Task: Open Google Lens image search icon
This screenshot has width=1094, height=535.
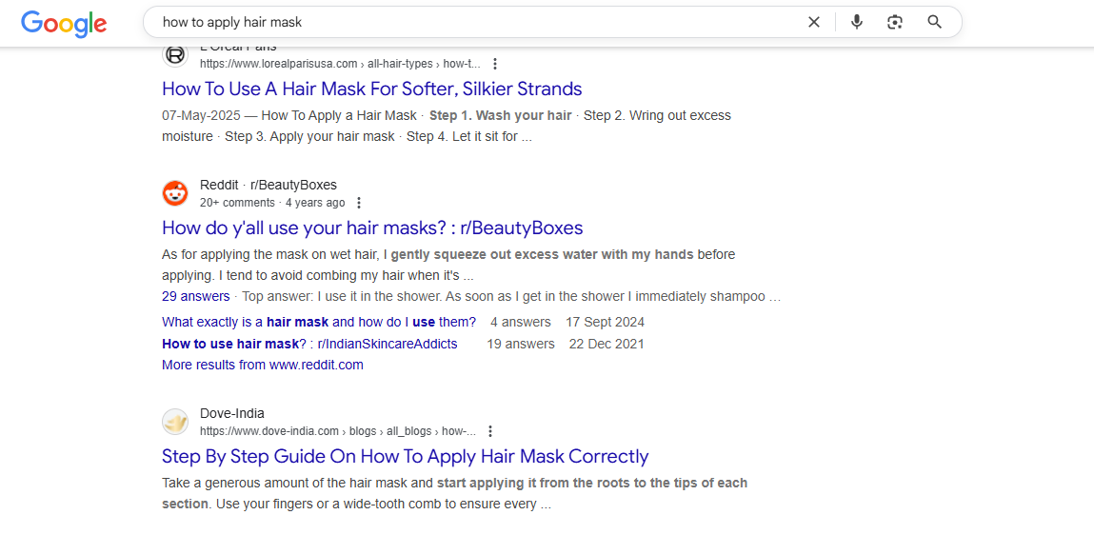Action: pos(895,22)
